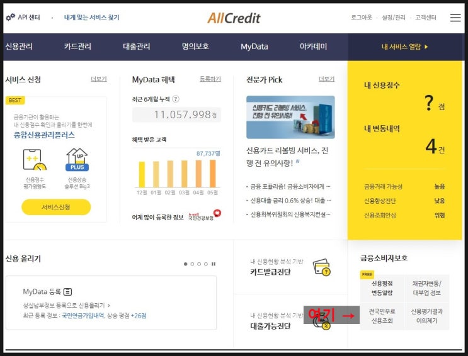The image size is (468, 356).
Task: Click 전국민무료 신용조회 tile
Action: tap(382, 316)
